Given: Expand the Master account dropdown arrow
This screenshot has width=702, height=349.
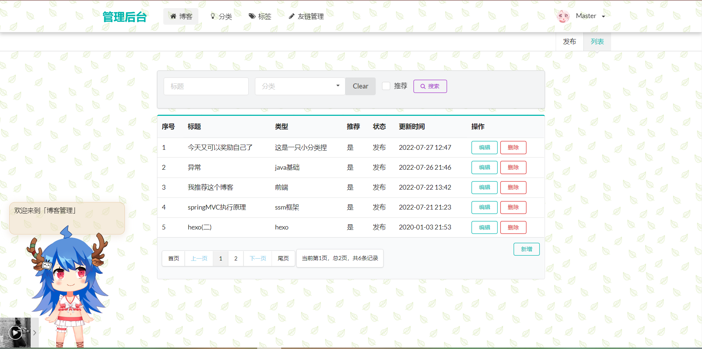Looking at the screenshot, I should pyautogui.click(x=603, y=17).
